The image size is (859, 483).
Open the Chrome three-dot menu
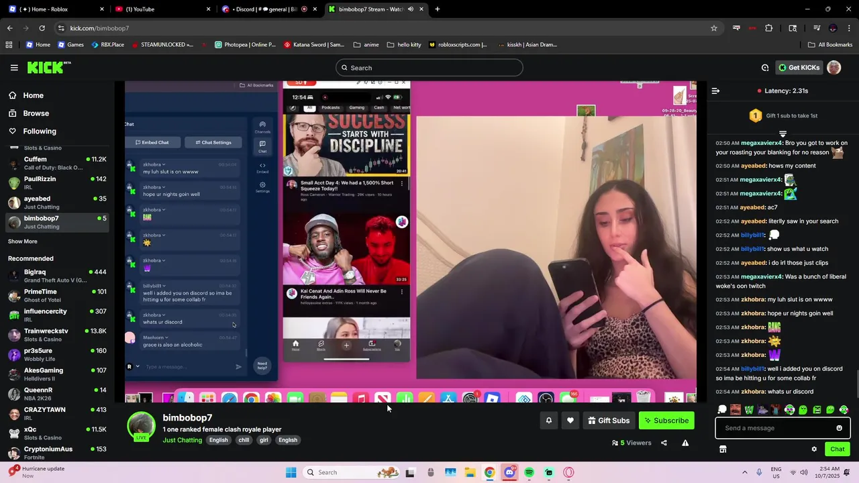click(849, 28)
